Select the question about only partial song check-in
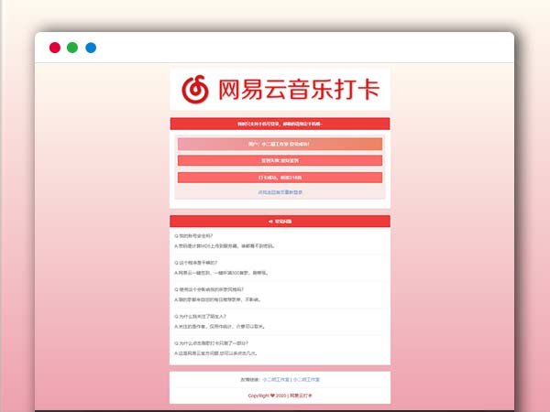 [211, 343]
